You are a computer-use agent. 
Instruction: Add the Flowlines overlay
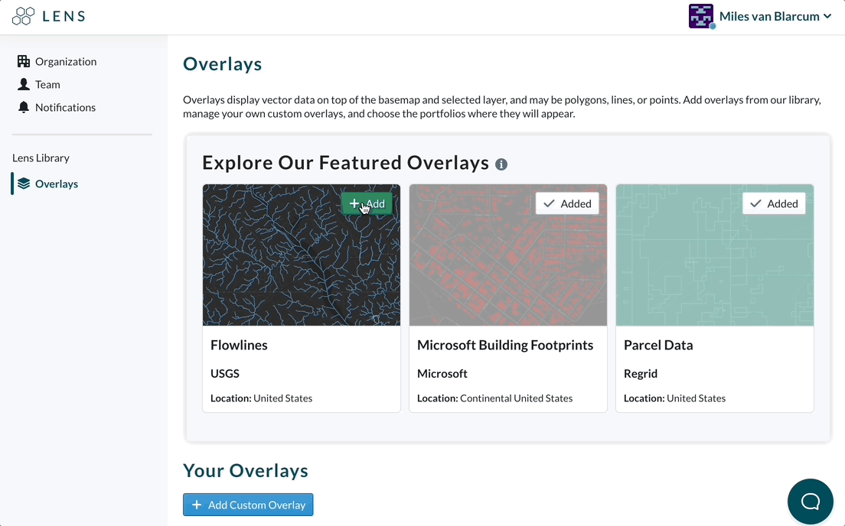click(367, 203)
